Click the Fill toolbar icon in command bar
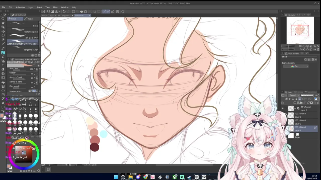This screenshot has height=180, width=321. pos(82,11)
